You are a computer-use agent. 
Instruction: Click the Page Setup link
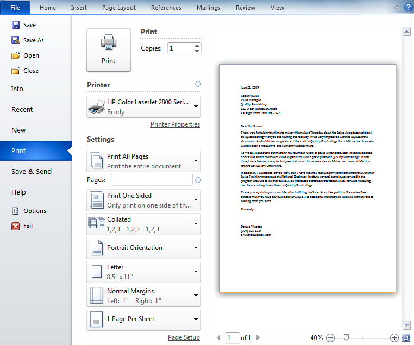pyautogui.click(x=184, y=337)
